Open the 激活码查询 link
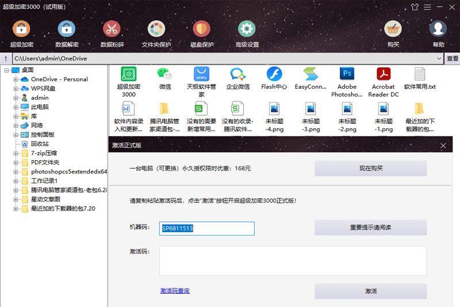The image size is (460, 307). point(175,291)
